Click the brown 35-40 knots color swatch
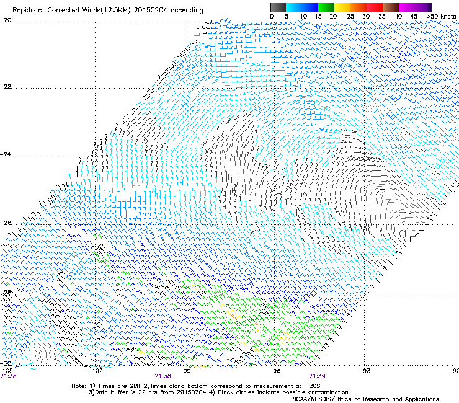Image resolution: width=459 pixels, height=403 pixels. (391, 7)
